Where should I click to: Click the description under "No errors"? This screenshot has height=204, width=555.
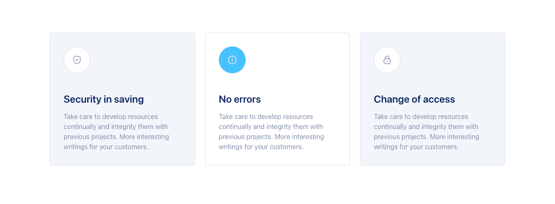click(271, 132)
